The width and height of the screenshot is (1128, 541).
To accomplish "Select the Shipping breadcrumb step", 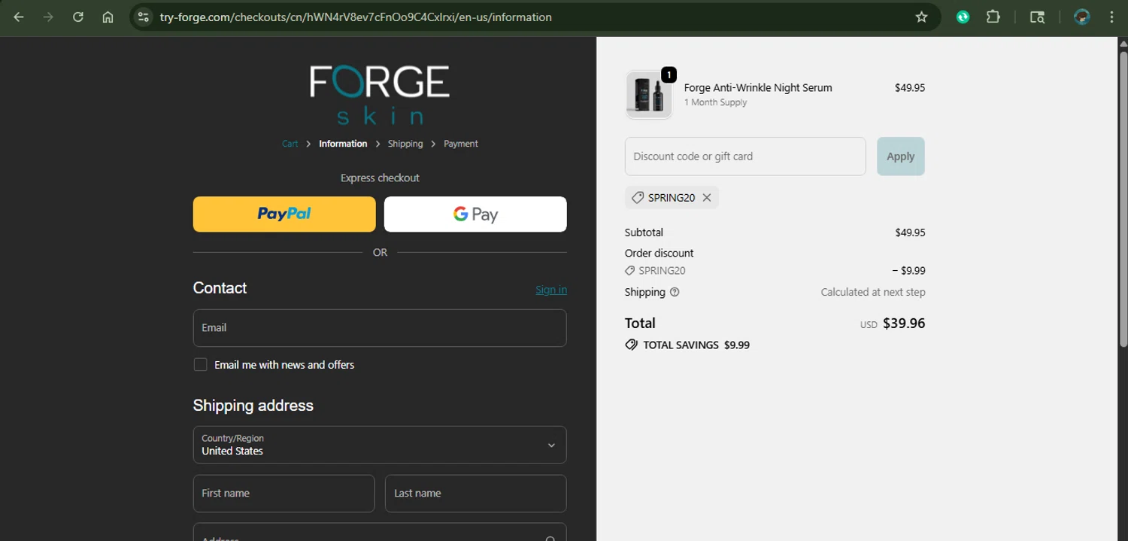I will coord(405,144).
